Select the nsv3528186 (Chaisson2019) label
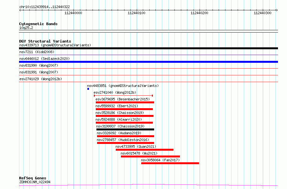 click(x=120, y=113)
